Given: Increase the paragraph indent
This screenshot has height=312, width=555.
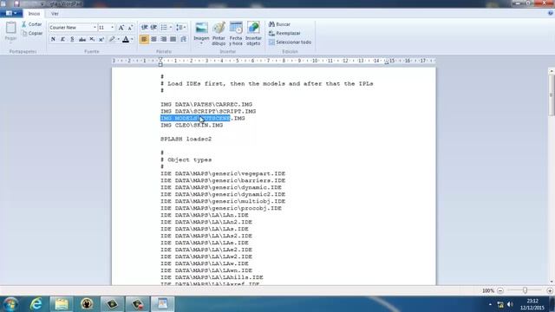Looking at the screenshot, I should pyautogui.click(x=153, y=27).
